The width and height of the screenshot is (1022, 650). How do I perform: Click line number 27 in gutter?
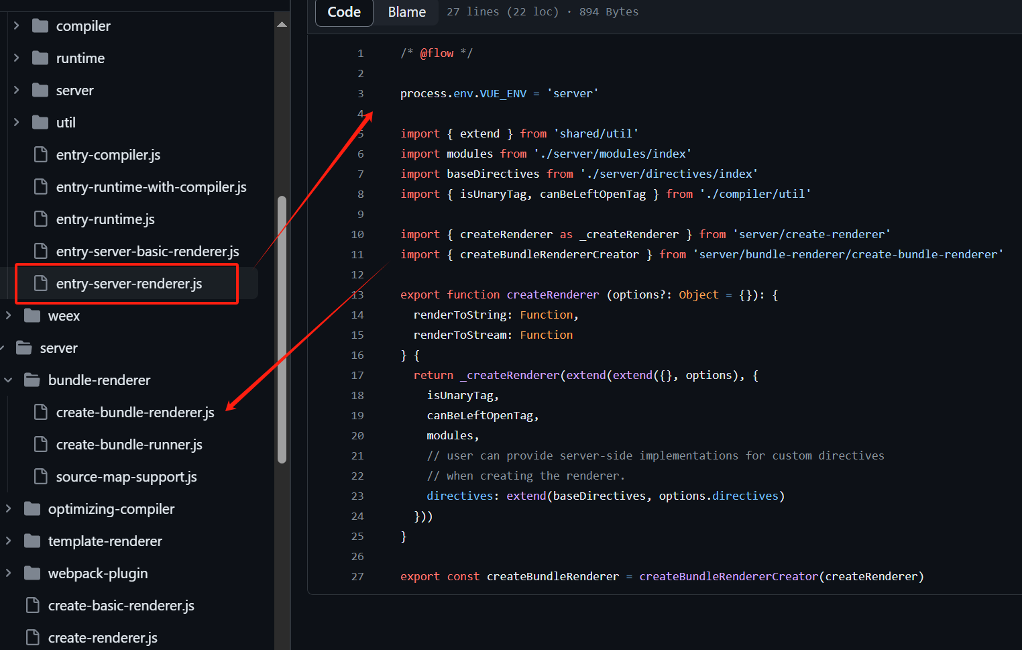click(x=357, y=576)
